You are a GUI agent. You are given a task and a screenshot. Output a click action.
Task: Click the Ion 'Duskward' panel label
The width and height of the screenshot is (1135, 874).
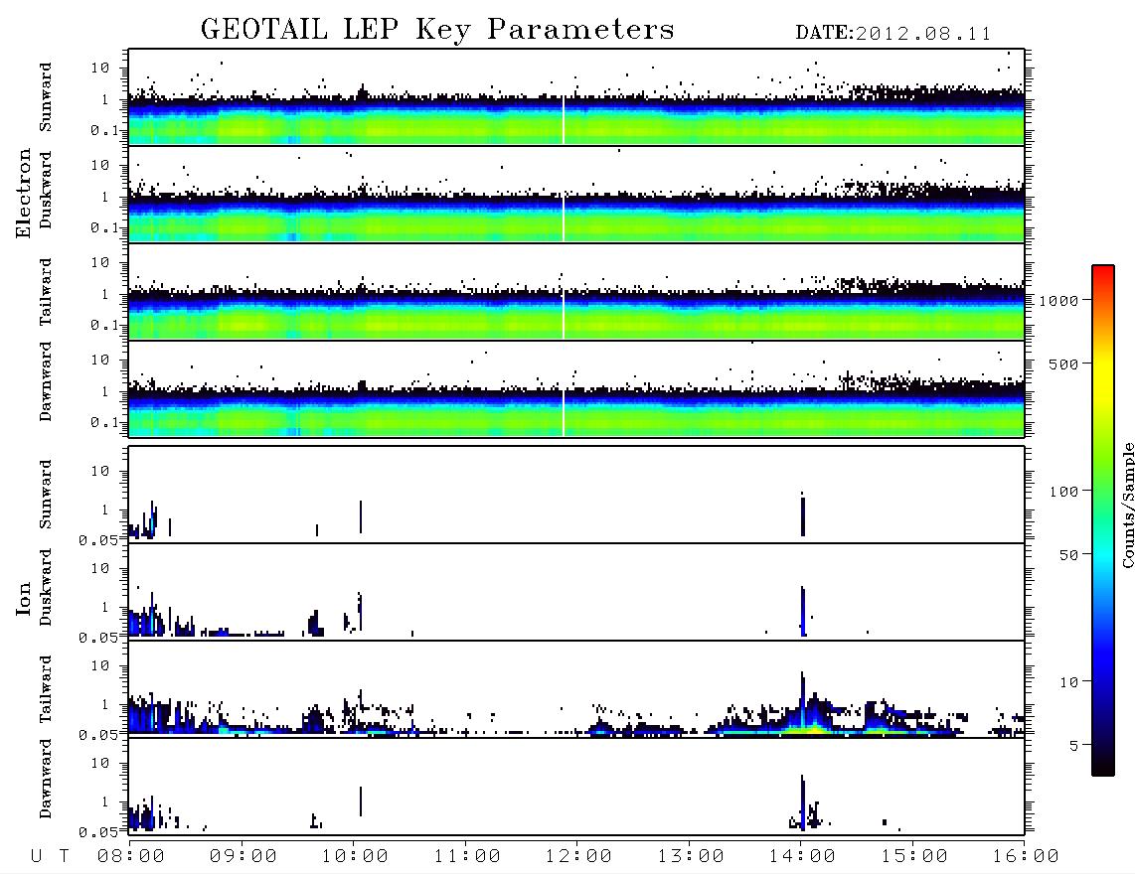46,587
